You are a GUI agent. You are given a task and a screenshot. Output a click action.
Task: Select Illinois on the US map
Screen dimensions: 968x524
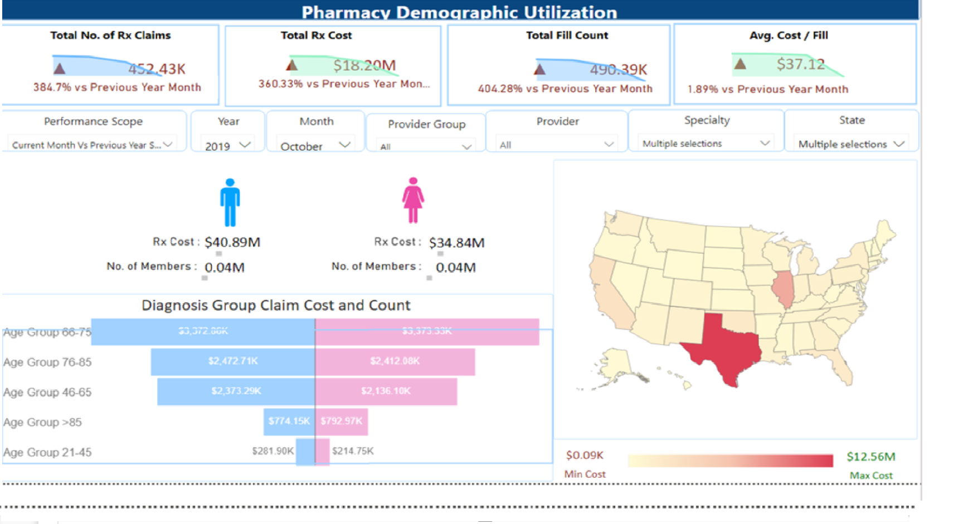click(x=784, y=288)
